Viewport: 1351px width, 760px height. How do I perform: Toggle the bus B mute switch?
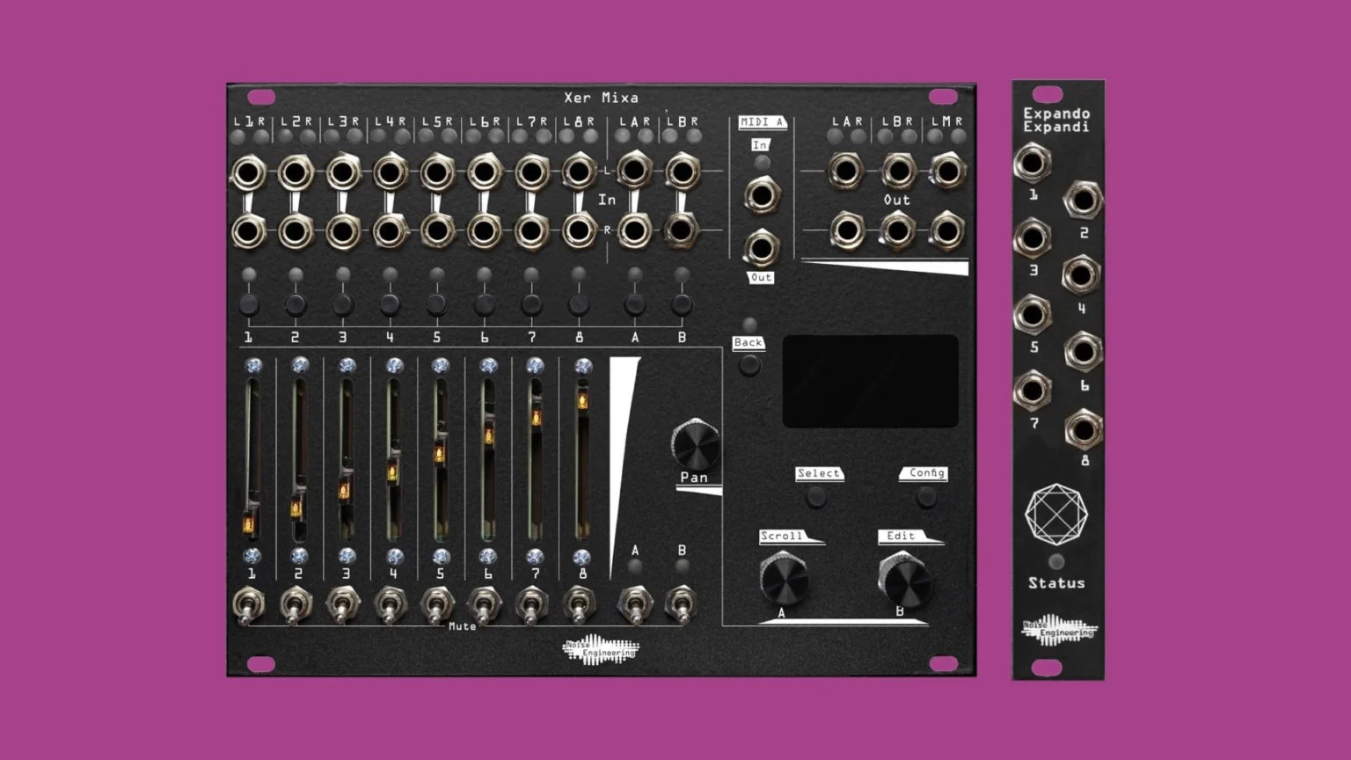682,604
